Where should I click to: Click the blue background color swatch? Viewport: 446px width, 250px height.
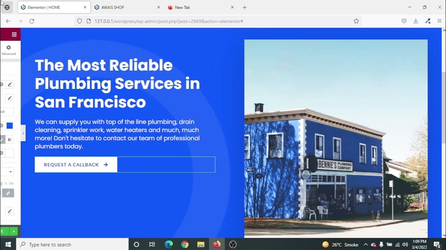click(10, 126)
